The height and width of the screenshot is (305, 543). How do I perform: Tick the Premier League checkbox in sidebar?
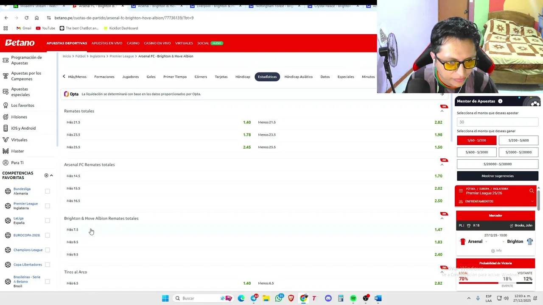(x=48, y=206)
